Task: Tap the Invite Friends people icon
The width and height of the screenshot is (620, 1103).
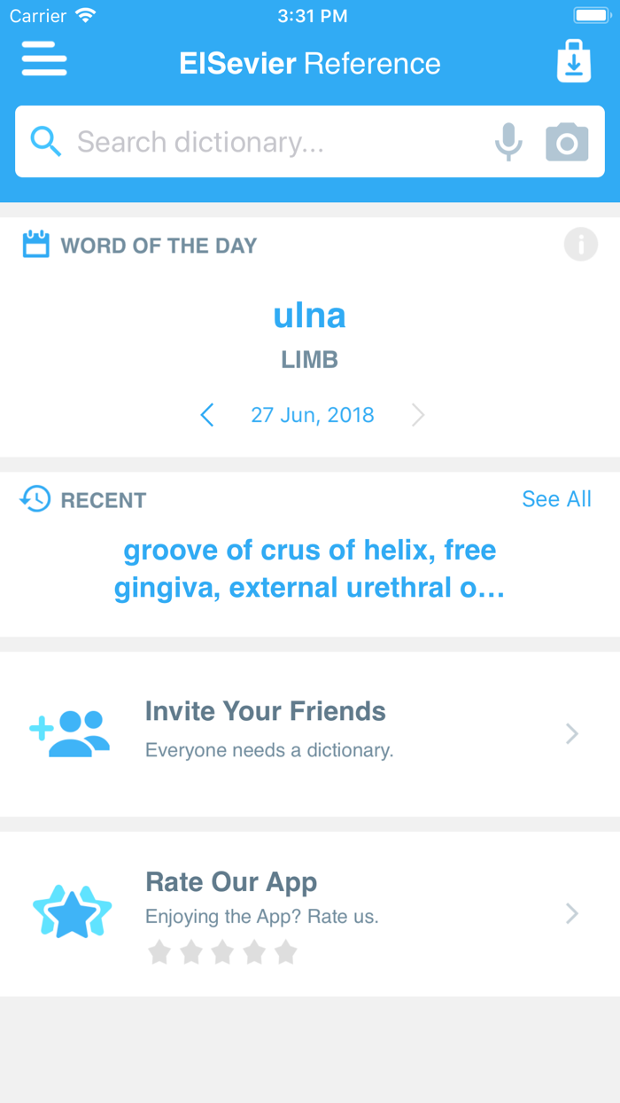Action: pos(71,733)
